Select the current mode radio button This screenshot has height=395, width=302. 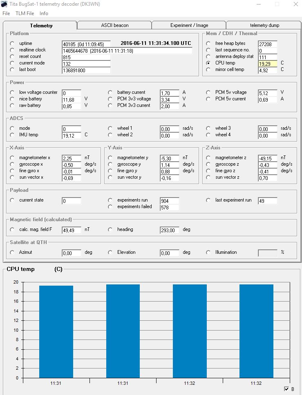tap(12, 63)
